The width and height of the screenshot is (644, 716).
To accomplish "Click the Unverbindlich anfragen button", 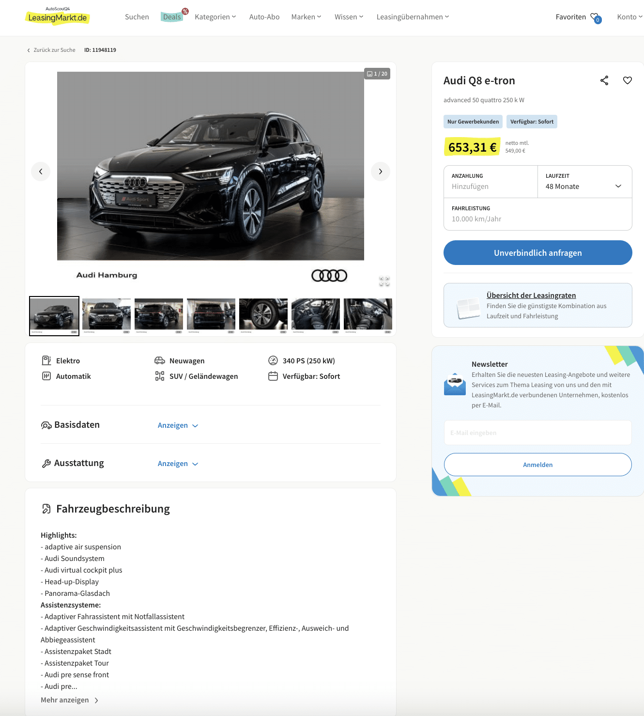I will [x=538, y=253].
